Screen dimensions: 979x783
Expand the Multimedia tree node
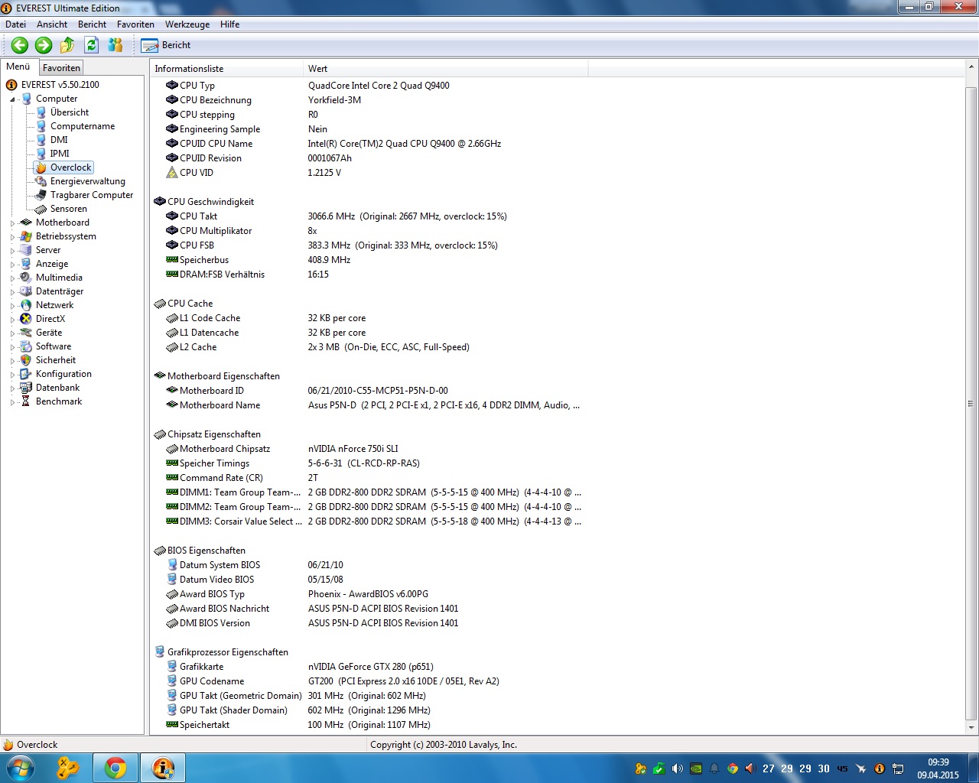point(12,278)
